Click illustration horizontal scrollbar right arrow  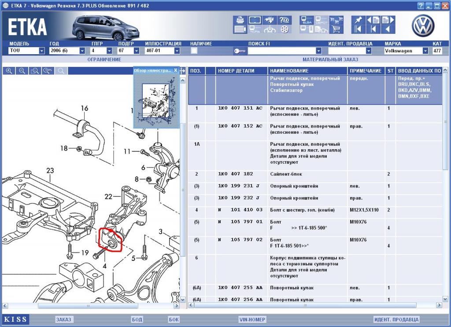point(177,306)
